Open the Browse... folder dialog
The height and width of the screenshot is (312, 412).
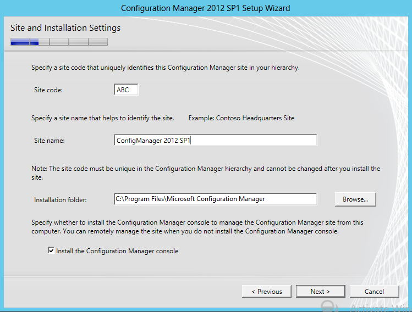[x=355, y=199]
